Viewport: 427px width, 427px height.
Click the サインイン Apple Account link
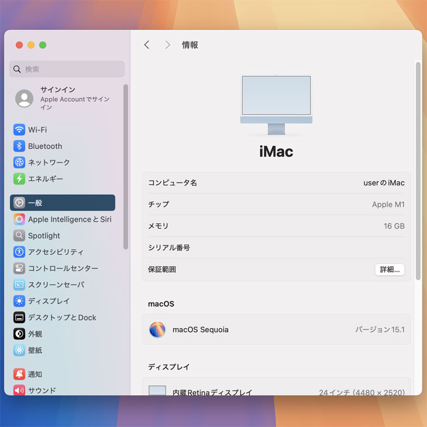click(x=75, y=98)
